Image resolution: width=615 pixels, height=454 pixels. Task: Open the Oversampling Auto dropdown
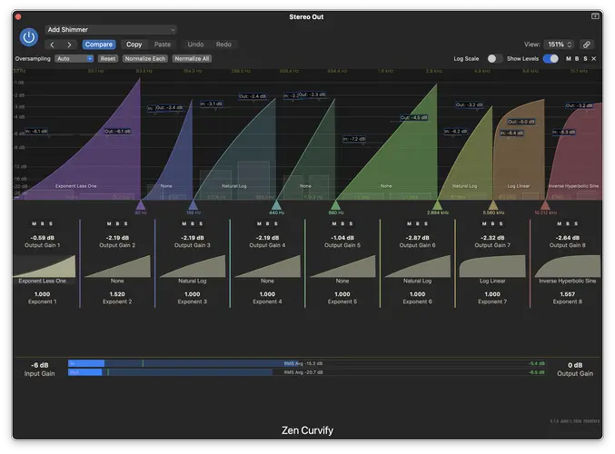tap(74, 58)
